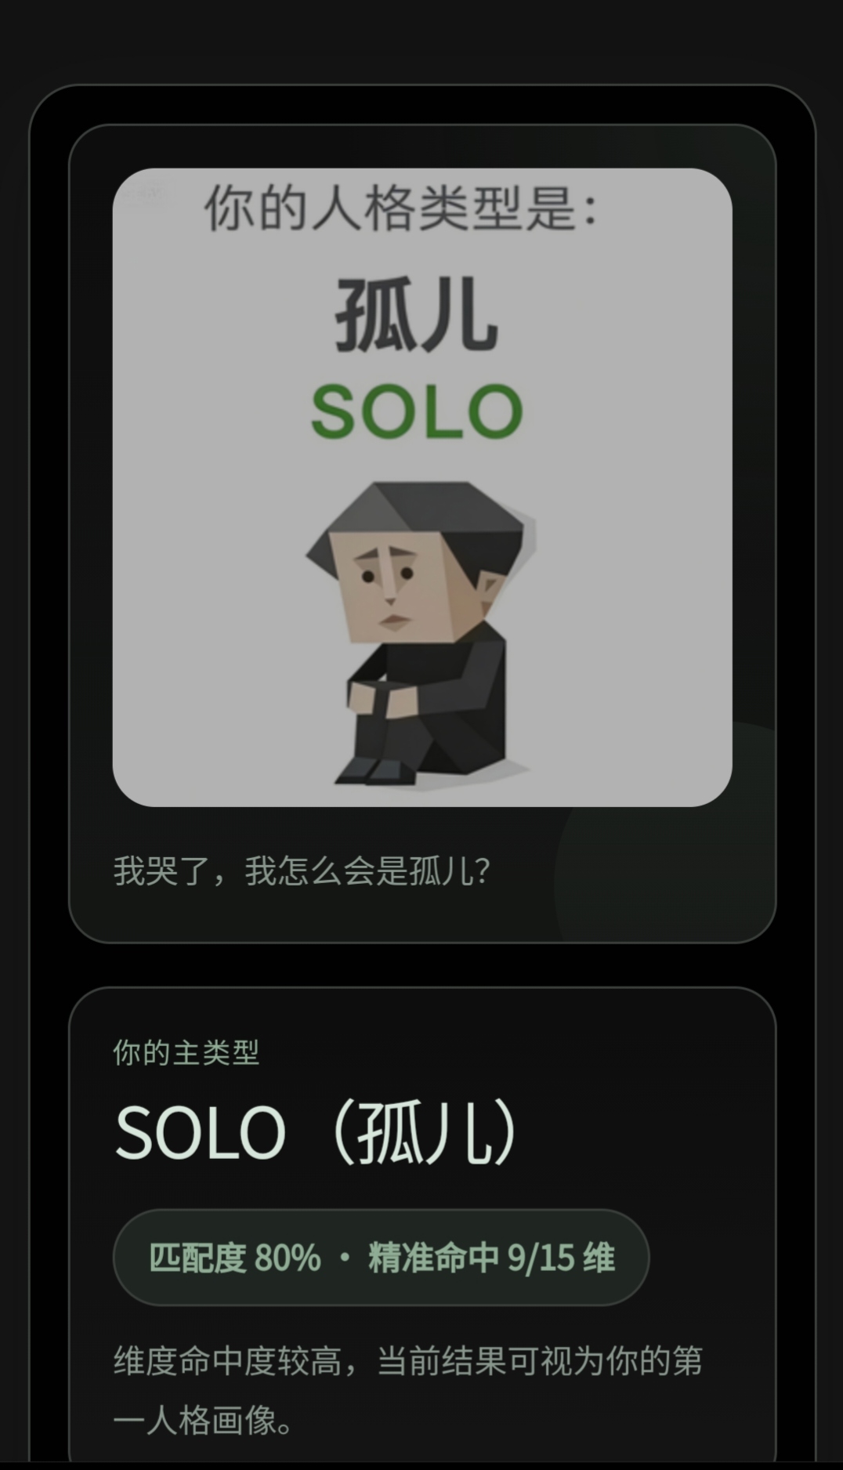Click the 当前结果可视为你的第 text segment
Image resolution: width=843 pixels, height=1470 pixels.
(x=540, y=1361)
